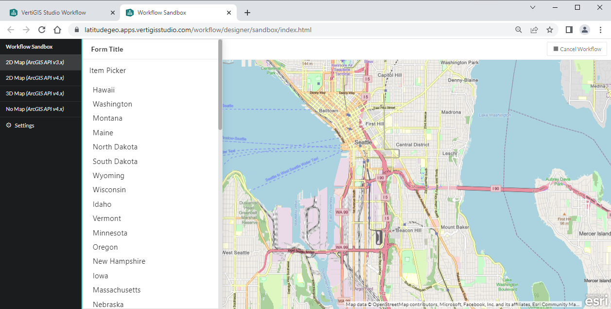611x309 pixels.
Task: Open Settings in the Workflow Sandbox sidebar
Action: pyautogui.click(x=23, y=125)
